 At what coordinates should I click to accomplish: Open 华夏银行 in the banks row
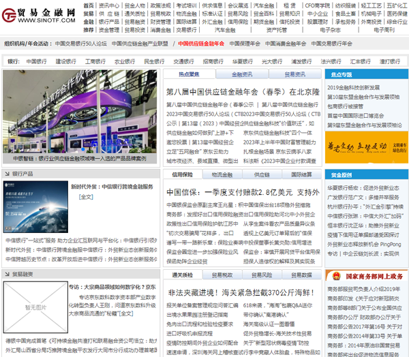coord(243,61)
